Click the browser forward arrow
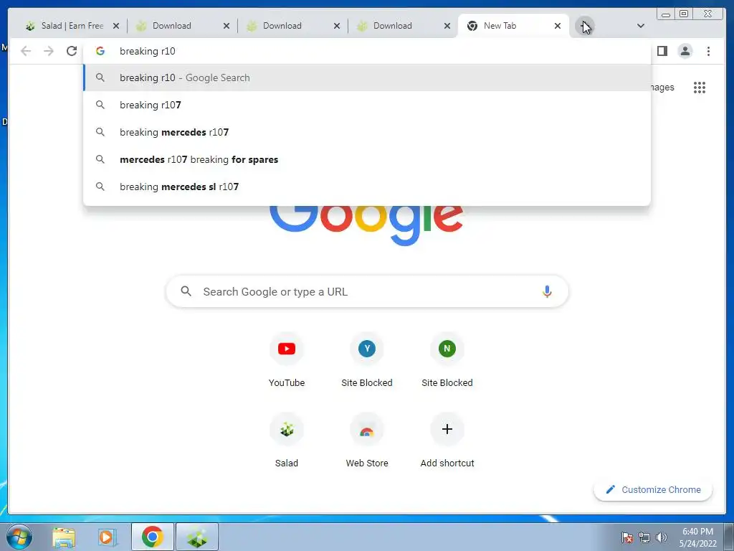This screenshot has width=734, height=551. point(49,51)
